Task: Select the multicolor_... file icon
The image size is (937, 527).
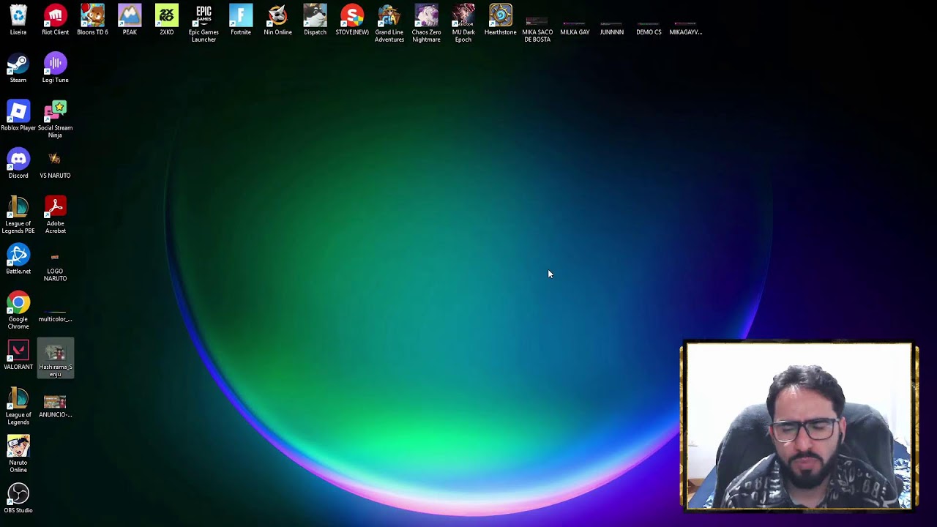Action: (56, 316)
